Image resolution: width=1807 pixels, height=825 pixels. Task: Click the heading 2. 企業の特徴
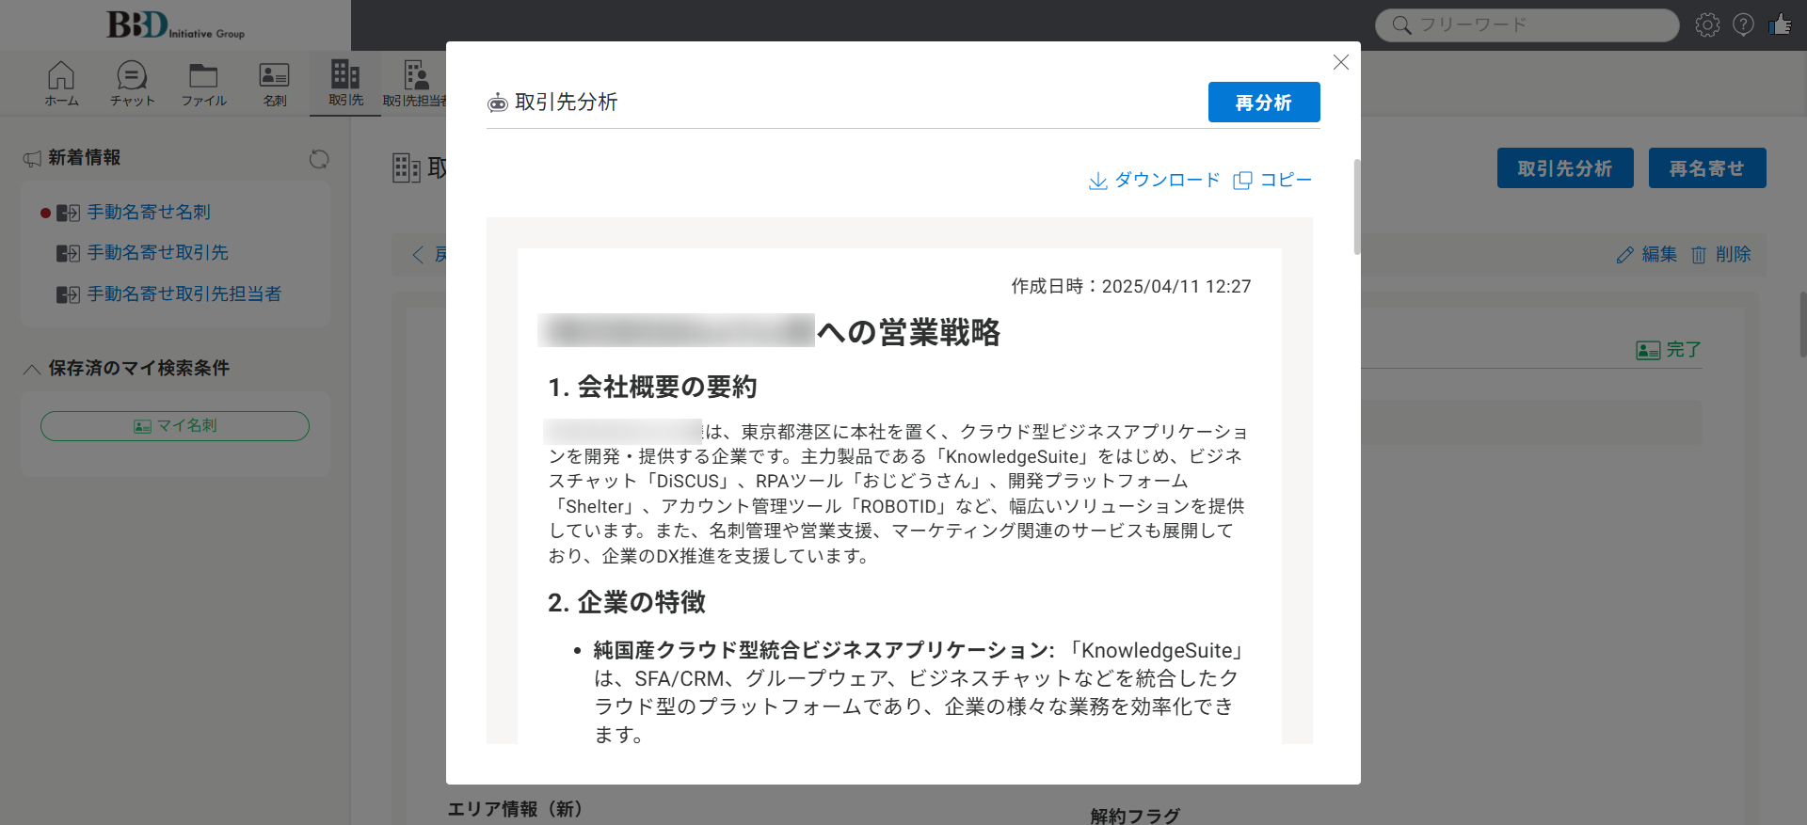tap(627, 602)
